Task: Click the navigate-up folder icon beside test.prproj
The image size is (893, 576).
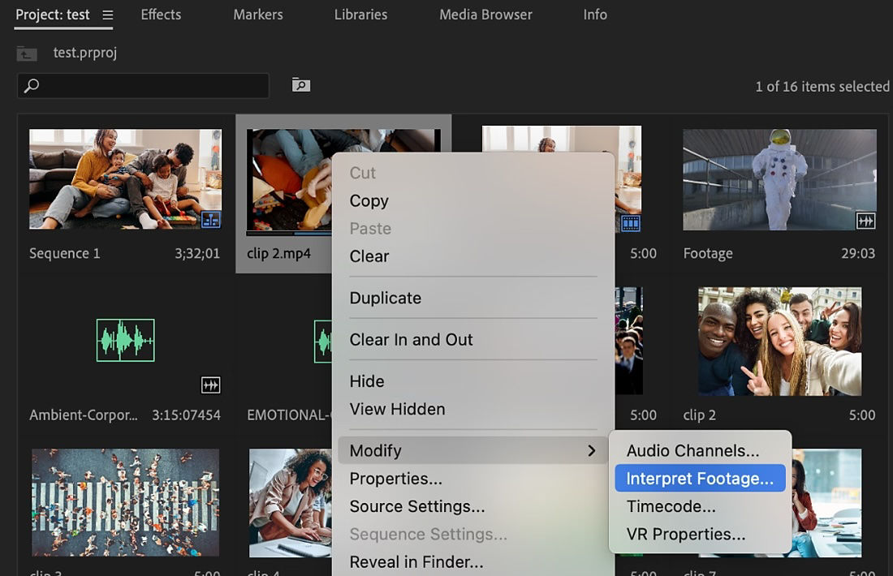Action: [x=28, y=53]
